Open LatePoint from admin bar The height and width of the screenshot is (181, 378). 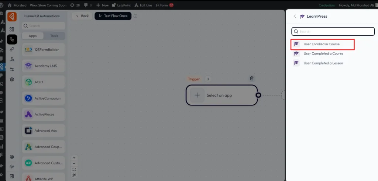pos(121,5)
